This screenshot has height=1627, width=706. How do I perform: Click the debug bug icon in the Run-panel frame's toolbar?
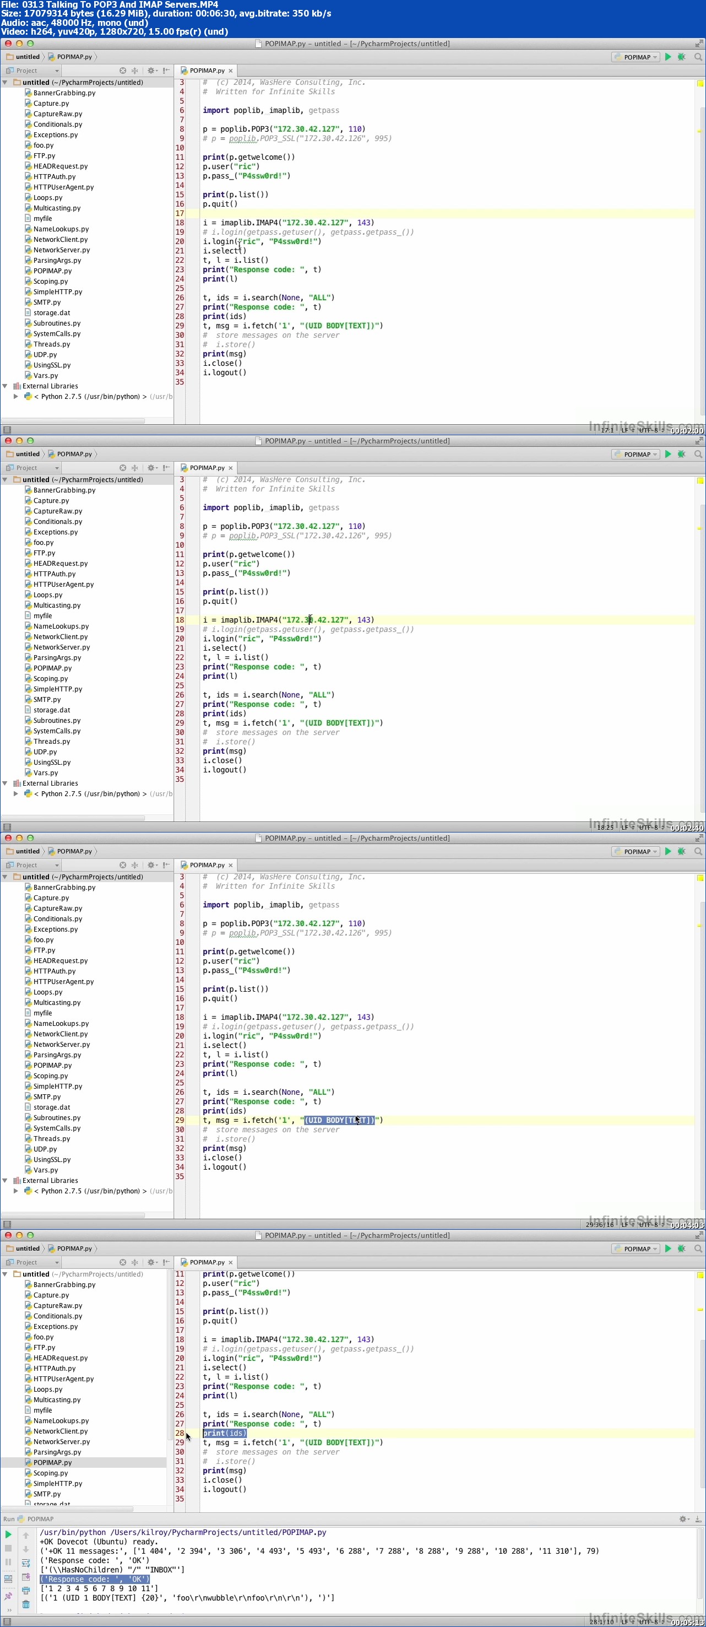coord(681,1248)
